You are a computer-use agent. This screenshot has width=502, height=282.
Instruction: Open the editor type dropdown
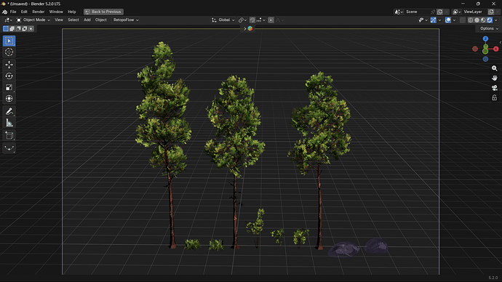tap(8, 20)
